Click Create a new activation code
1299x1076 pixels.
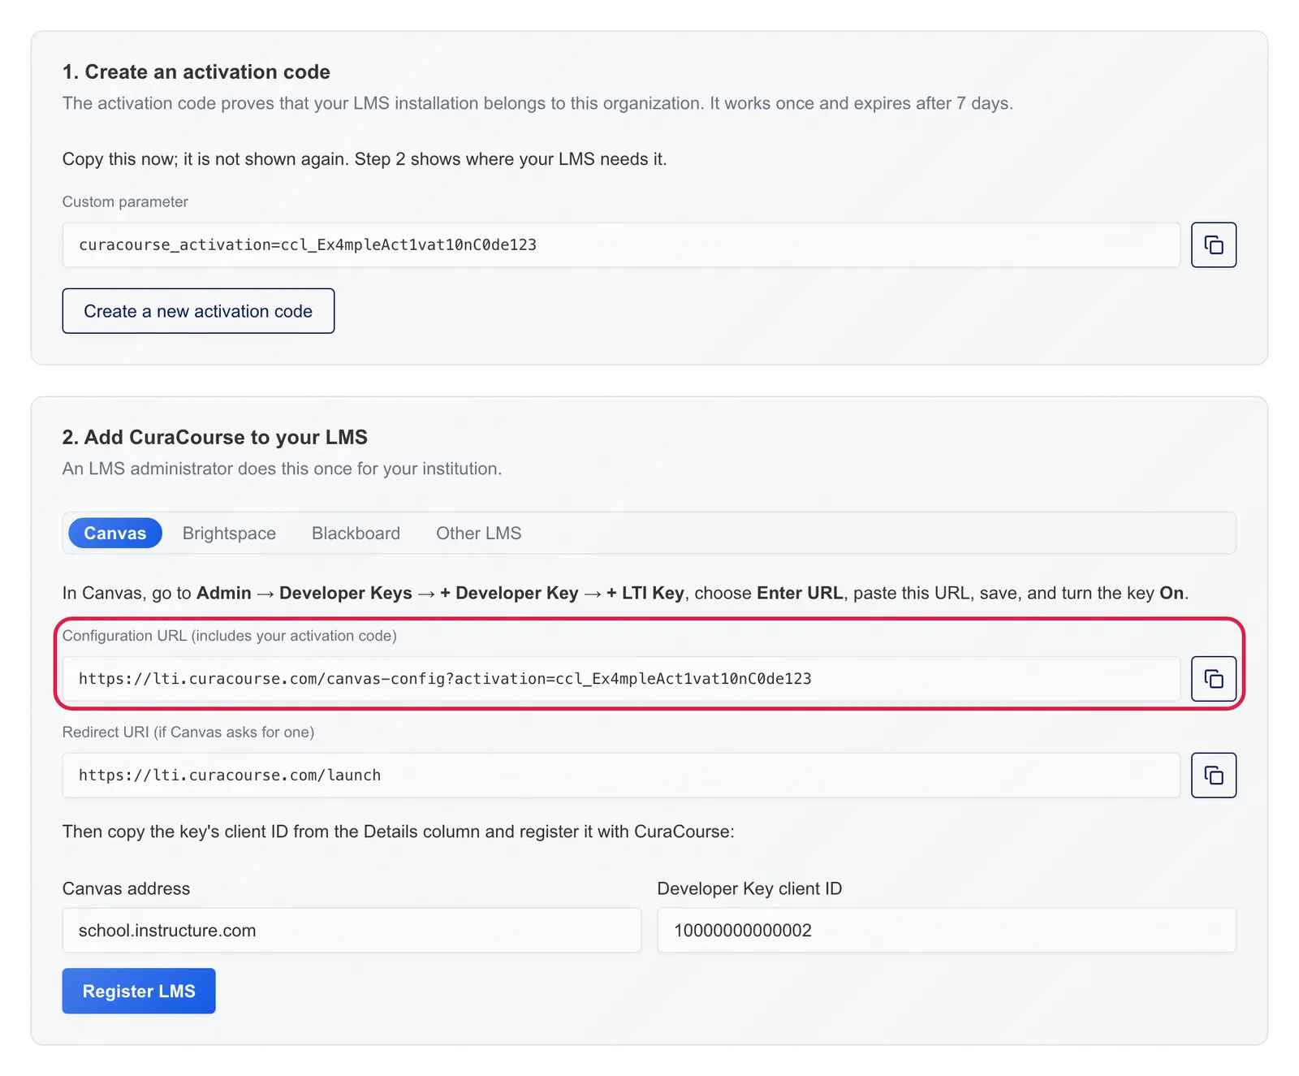point(198,311)
